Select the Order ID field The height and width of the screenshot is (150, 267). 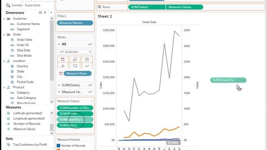(23, 45)
